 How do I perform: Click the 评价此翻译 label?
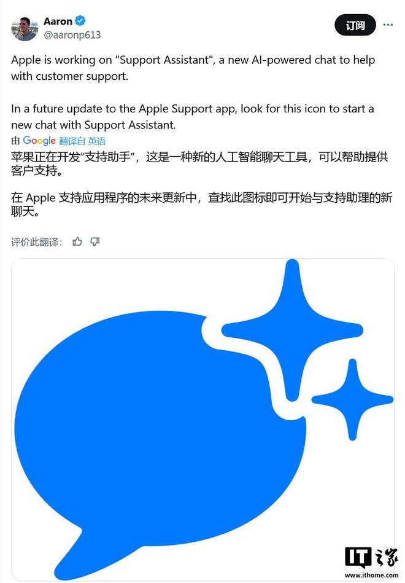pyautogui.click(x=37, y=242)
